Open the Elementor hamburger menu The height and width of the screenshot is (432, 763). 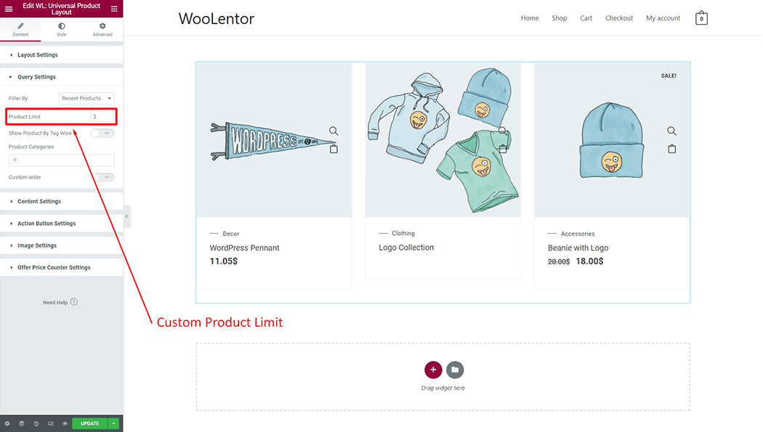pyautogui.click(x=9, y=9)
